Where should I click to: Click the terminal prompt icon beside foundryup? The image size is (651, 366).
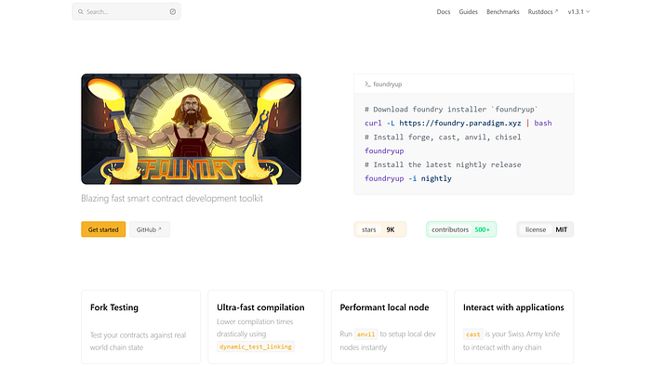367,85
